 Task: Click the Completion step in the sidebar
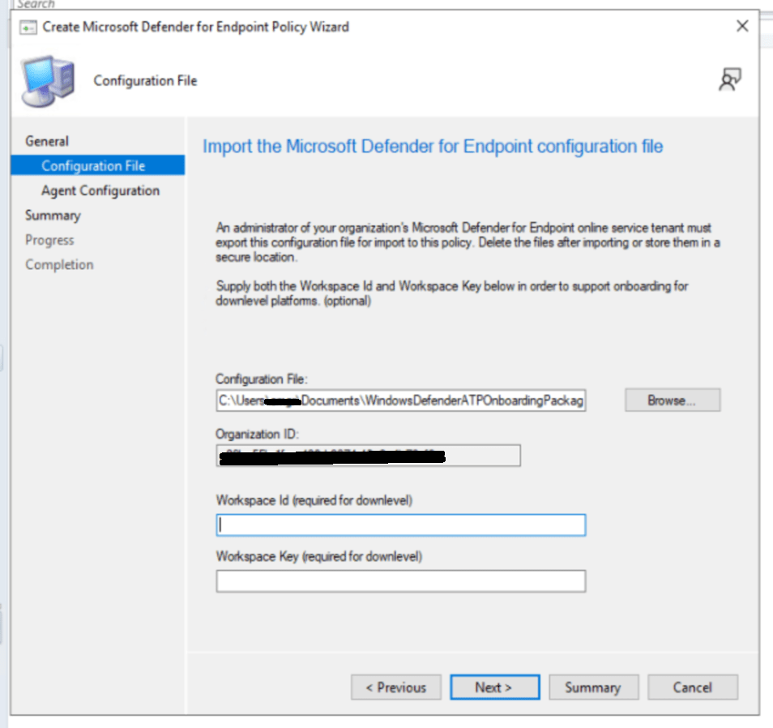pos(59,265)
